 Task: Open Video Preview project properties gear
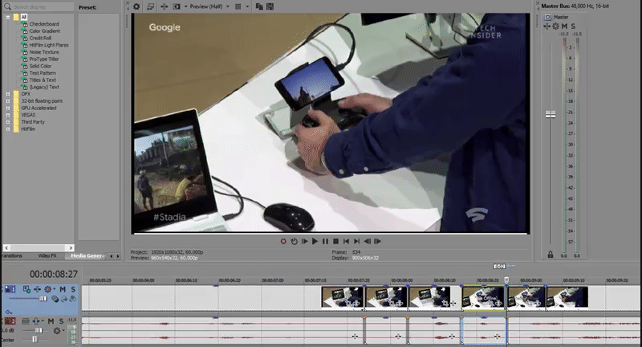136,6
